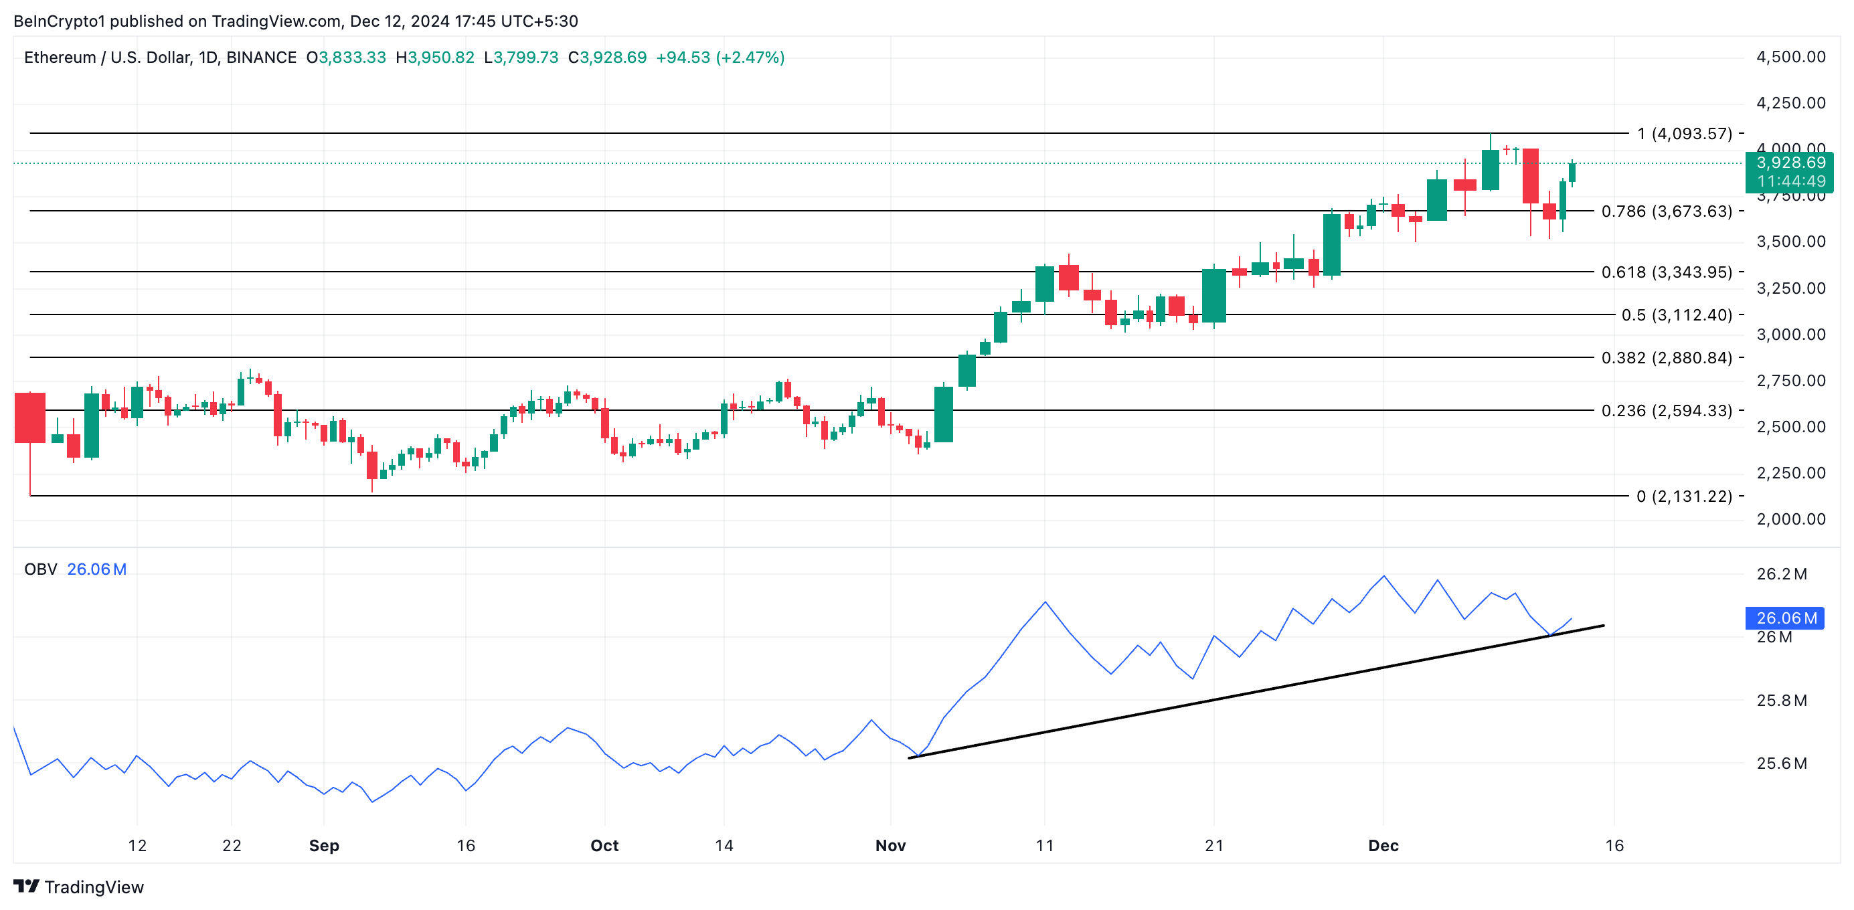1854x910 pixels.
Task: Open the 1D timeframe selector
Action: [x=208, y=57]
